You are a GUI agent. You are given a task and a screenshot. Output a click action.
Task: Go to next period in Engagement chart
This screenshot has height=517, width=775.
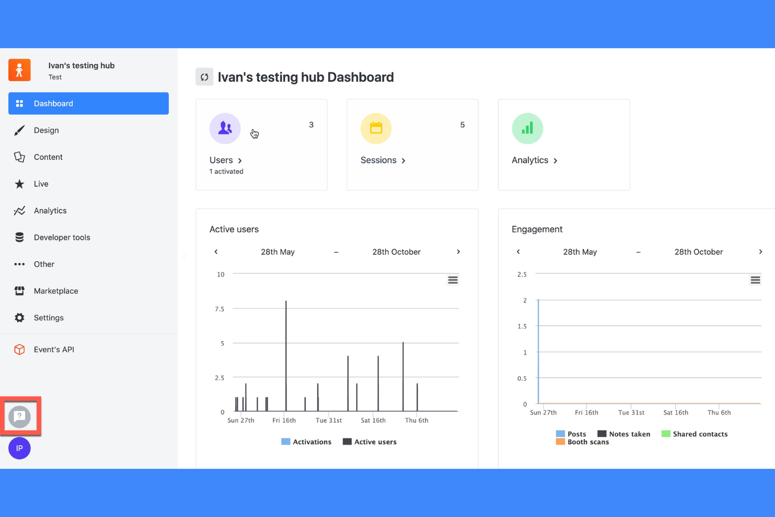click(x=760, y=252)
